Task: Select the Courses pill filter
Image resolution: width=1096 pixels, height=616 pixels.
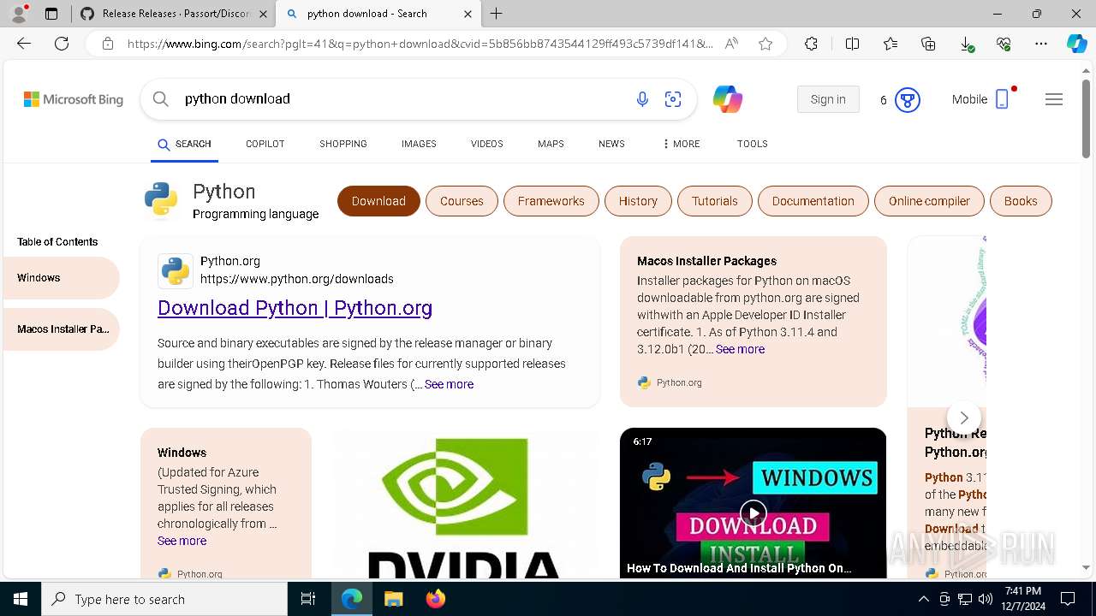Action: coord(462,201)
